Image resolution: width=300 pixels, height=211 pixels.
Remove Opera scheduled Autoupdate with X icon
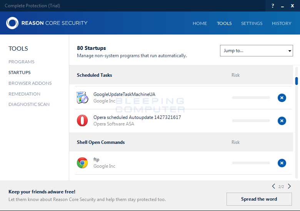pos(282,121)
